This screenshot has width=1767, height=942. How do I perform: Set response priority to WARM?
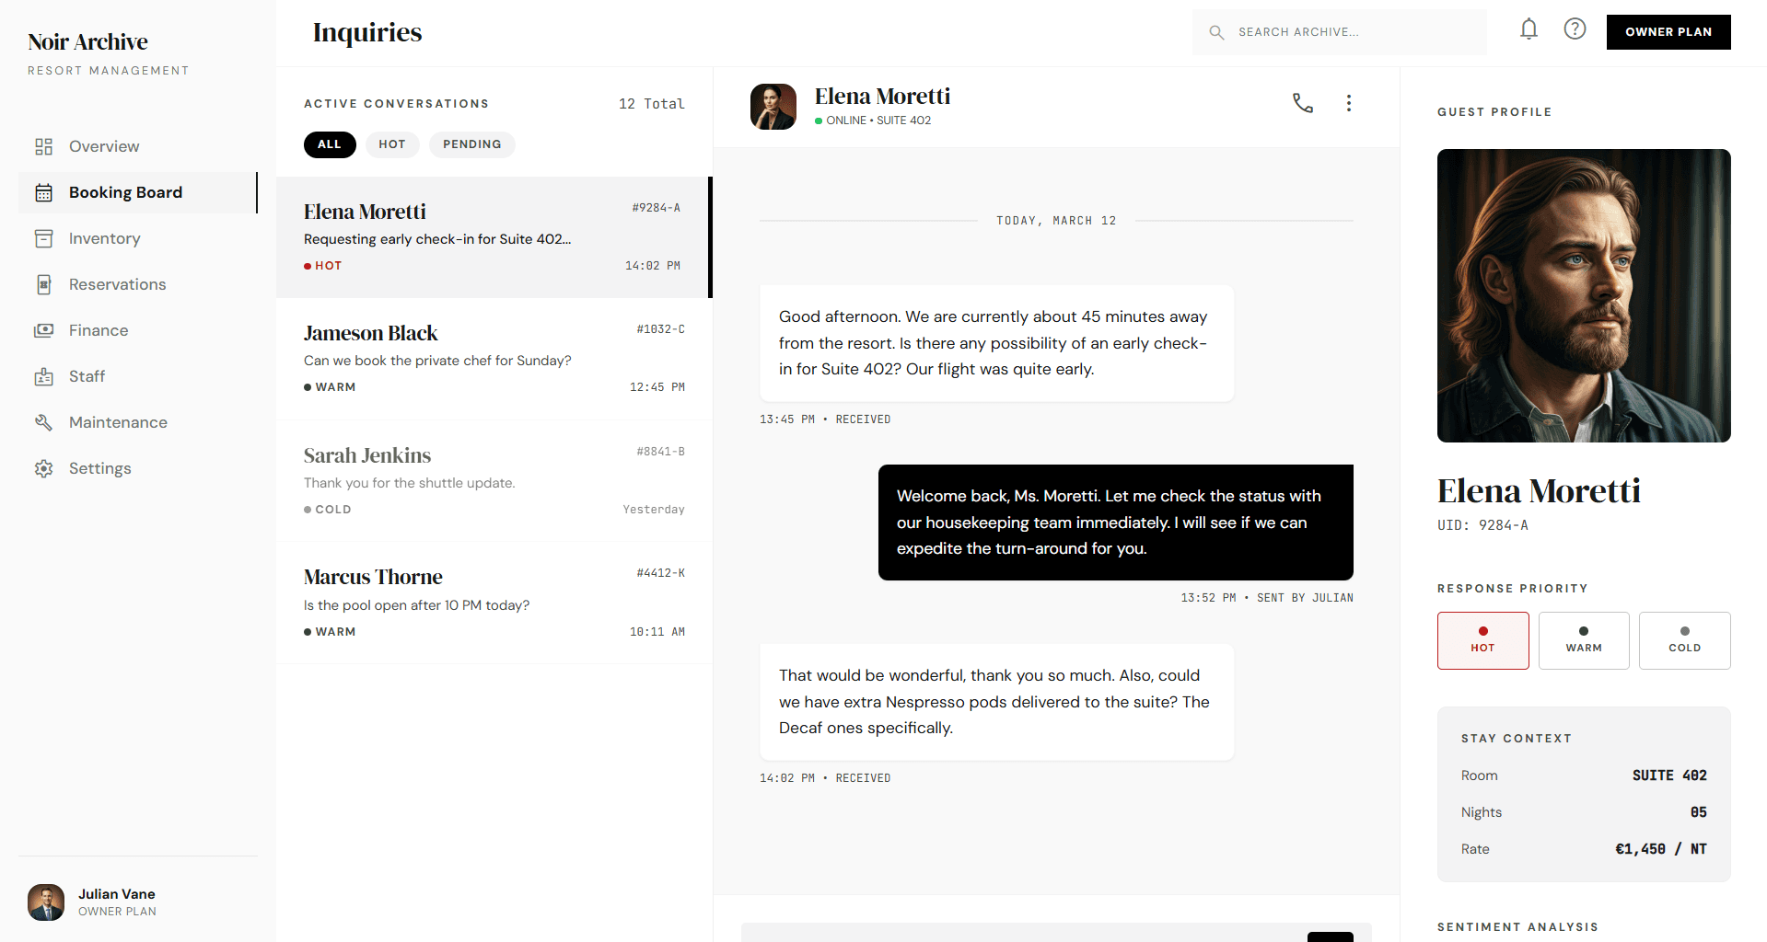[1583, 640]
